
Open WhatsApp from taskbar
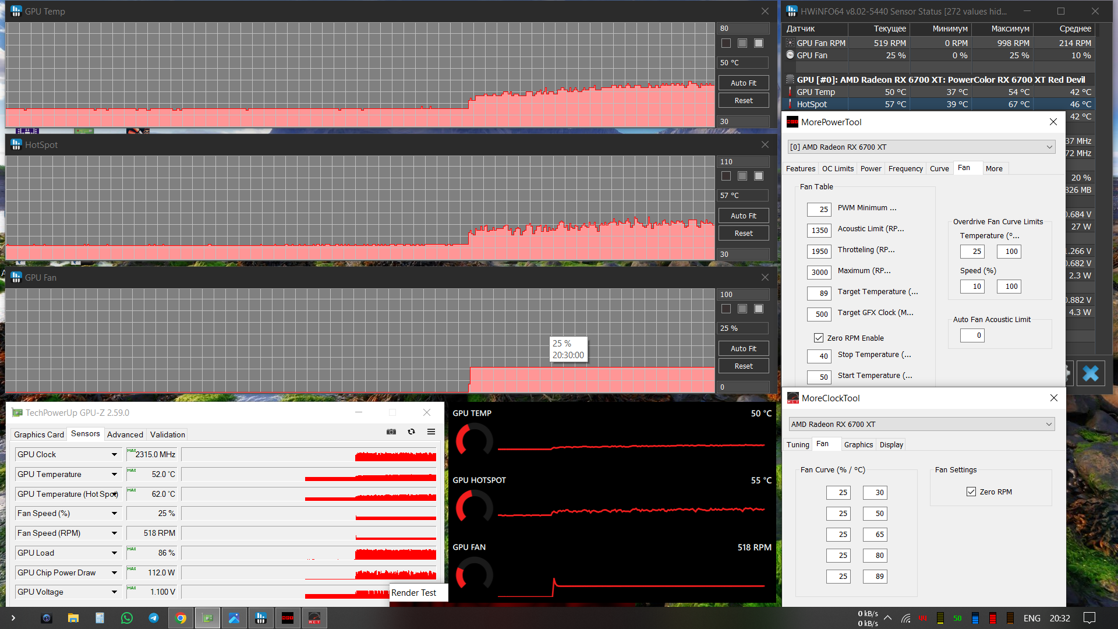coord(127,618)
